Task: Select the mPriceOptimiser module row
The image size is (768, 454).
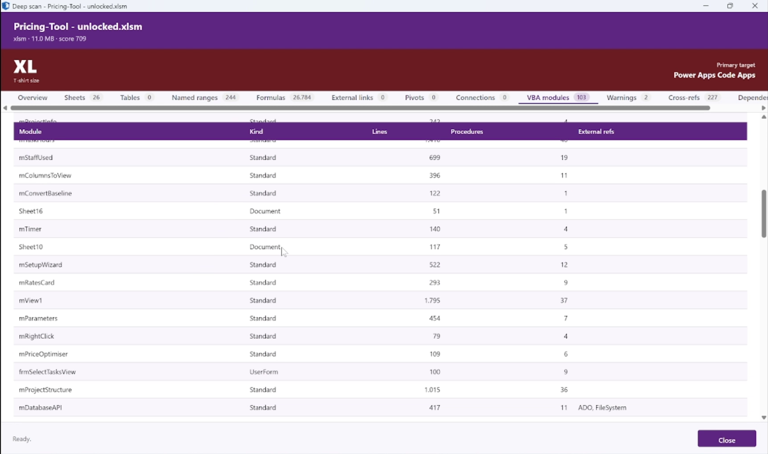Action: [380, 354]
